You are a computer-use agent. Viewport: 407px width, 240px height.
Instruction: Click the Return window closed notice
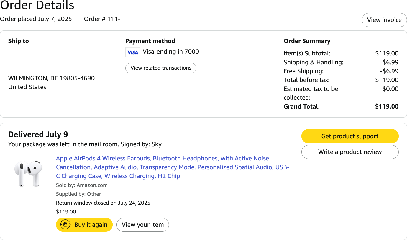tap(103, 203)
